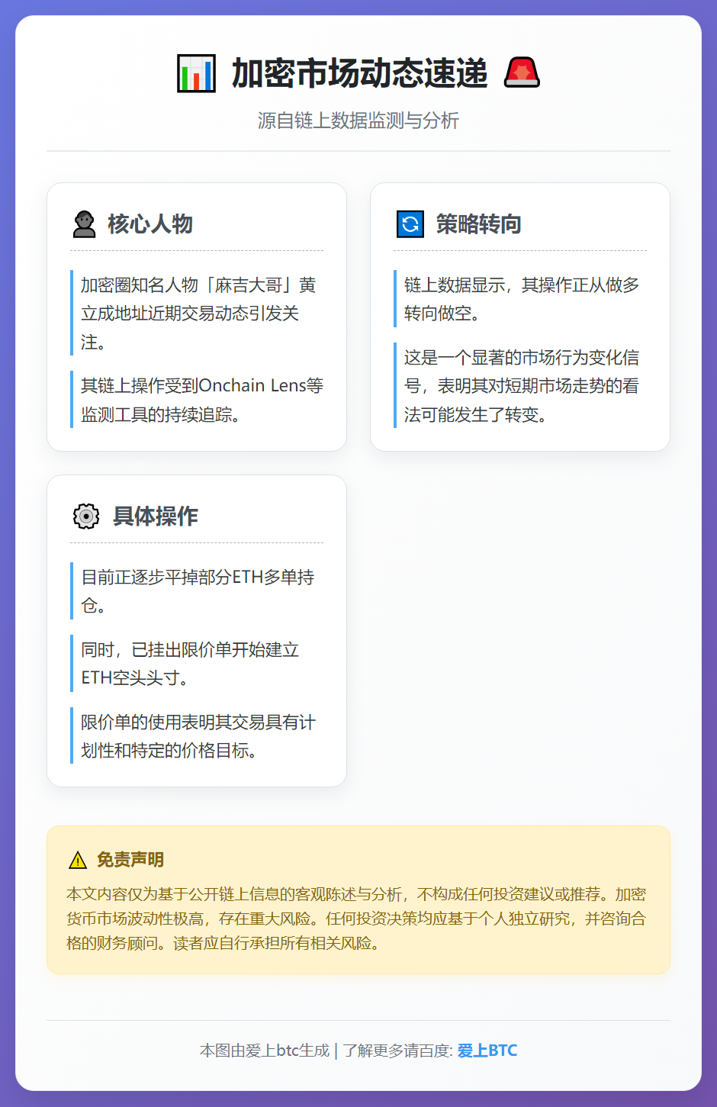Click the bar chart emoji in the title
Viewport: 717px width, 1107px height.
(197, 73)
